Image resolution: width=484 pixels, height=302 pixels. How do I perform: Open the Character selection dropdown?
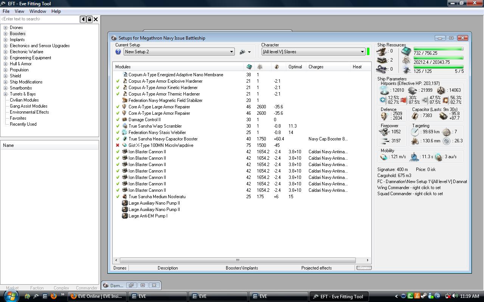pos(362,52)
